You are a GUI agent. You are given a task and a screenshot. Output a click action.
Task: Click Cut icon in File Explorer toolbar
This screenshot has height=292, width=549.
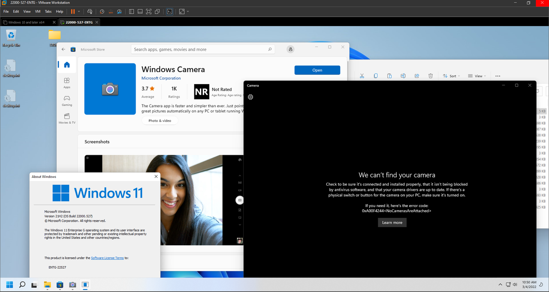coord(362,76)
